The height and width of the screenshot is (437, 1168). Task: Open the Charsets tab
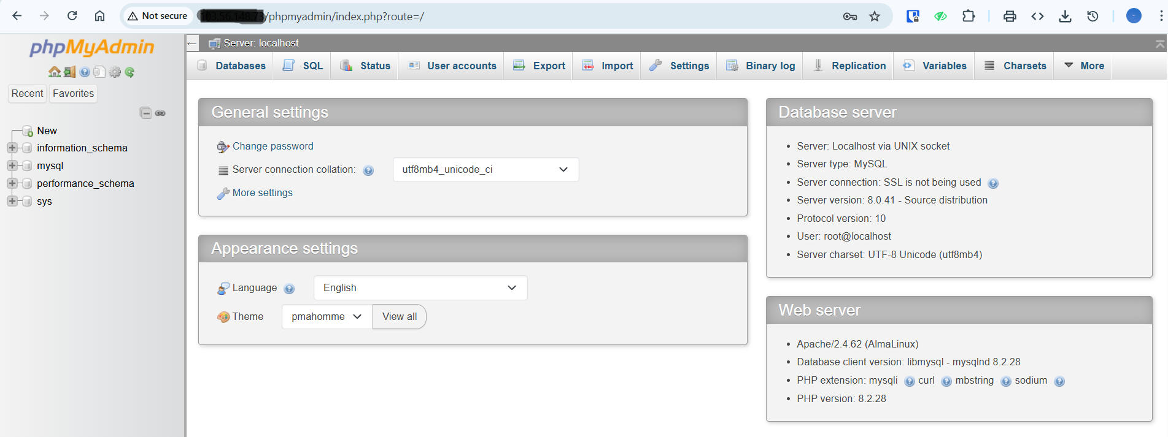click(1015, 66)
